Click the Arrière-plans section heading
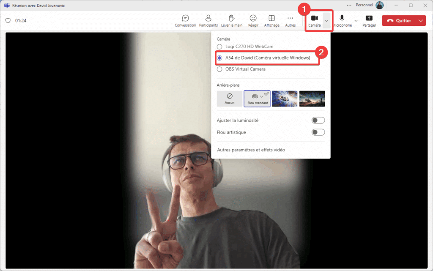Viewport: 433px width, 271px height. pos(228,85)
